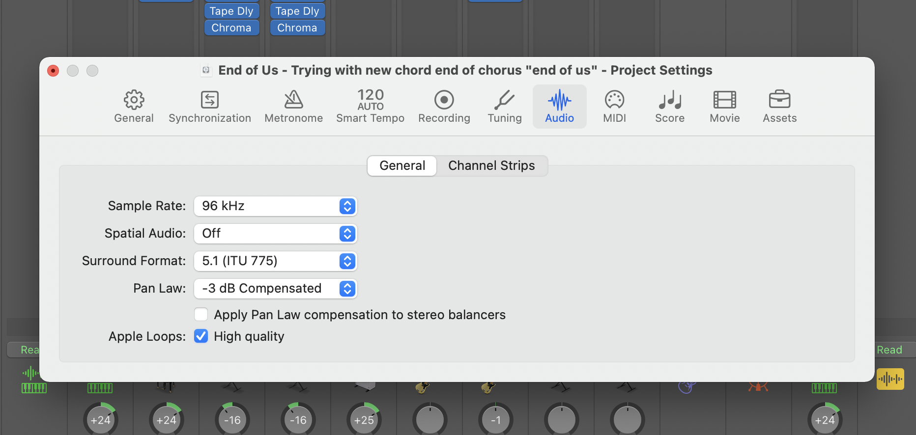Open the Surround Format dropdown
This screenshot has width=916, height=435.
coord(276,261)
